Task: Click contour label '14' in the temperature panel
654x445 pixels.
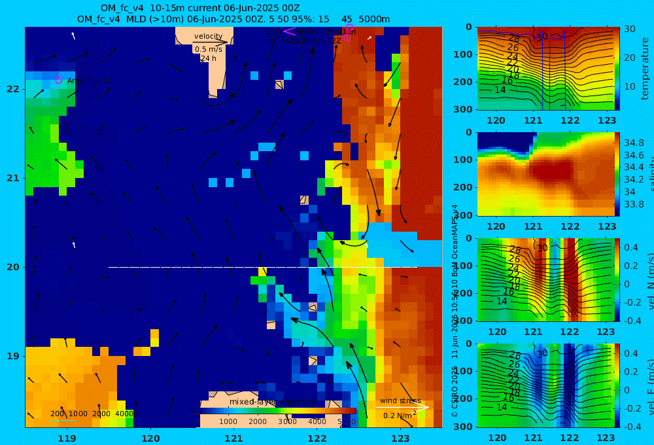Action: (500, 90)
